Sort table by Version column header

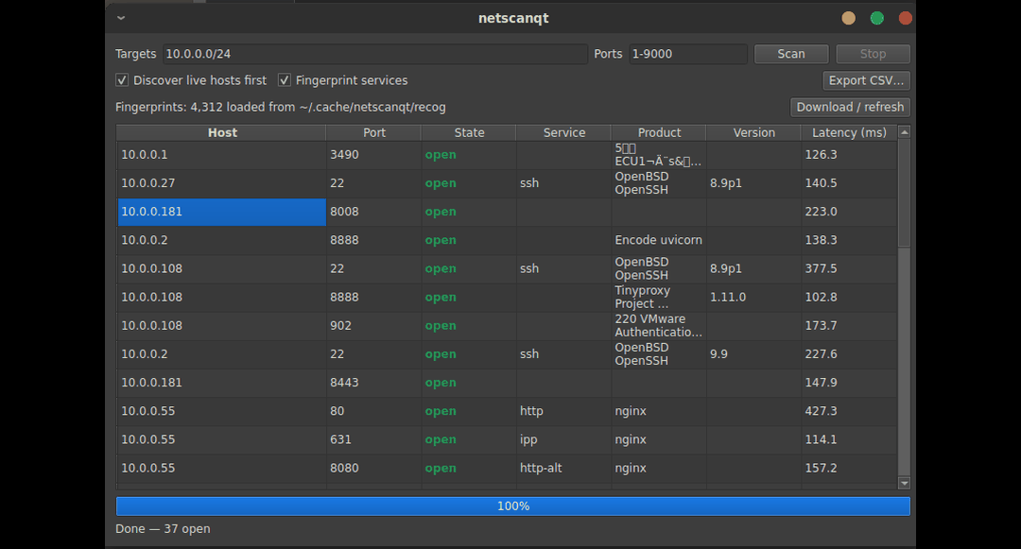click(754, 132)
